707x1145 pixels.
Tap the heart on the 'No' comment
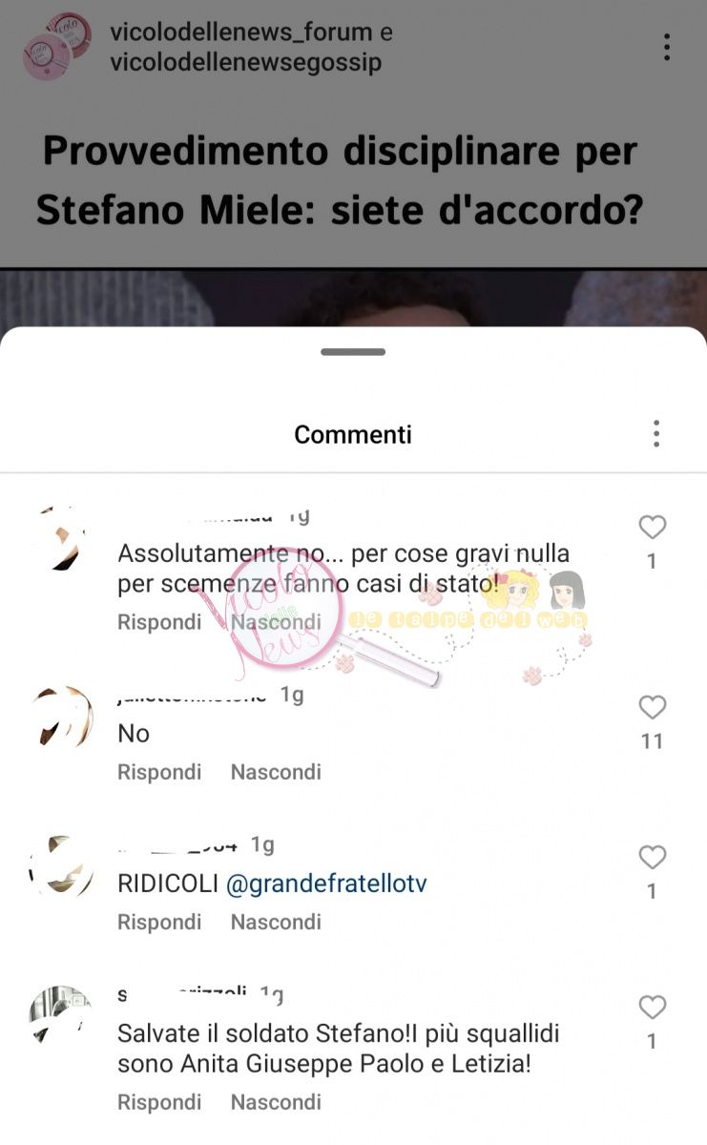(x=652, y=707)
